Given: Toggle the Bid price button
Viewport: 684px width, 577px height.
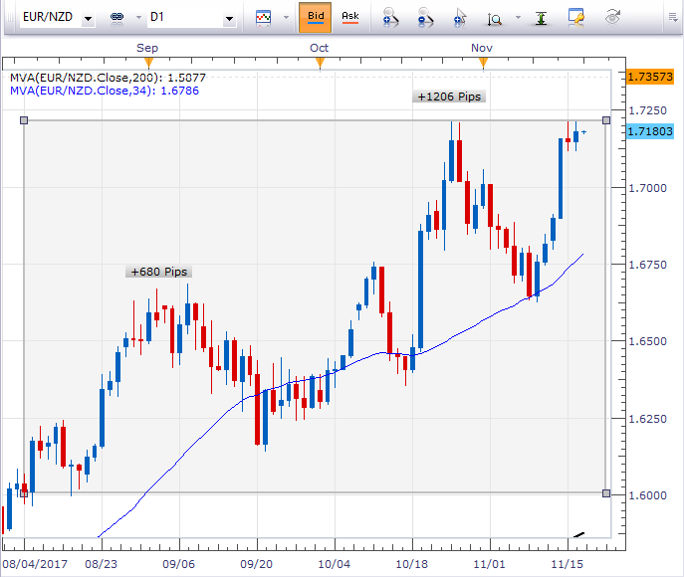Looking at the screenshot, I should 315,17.
